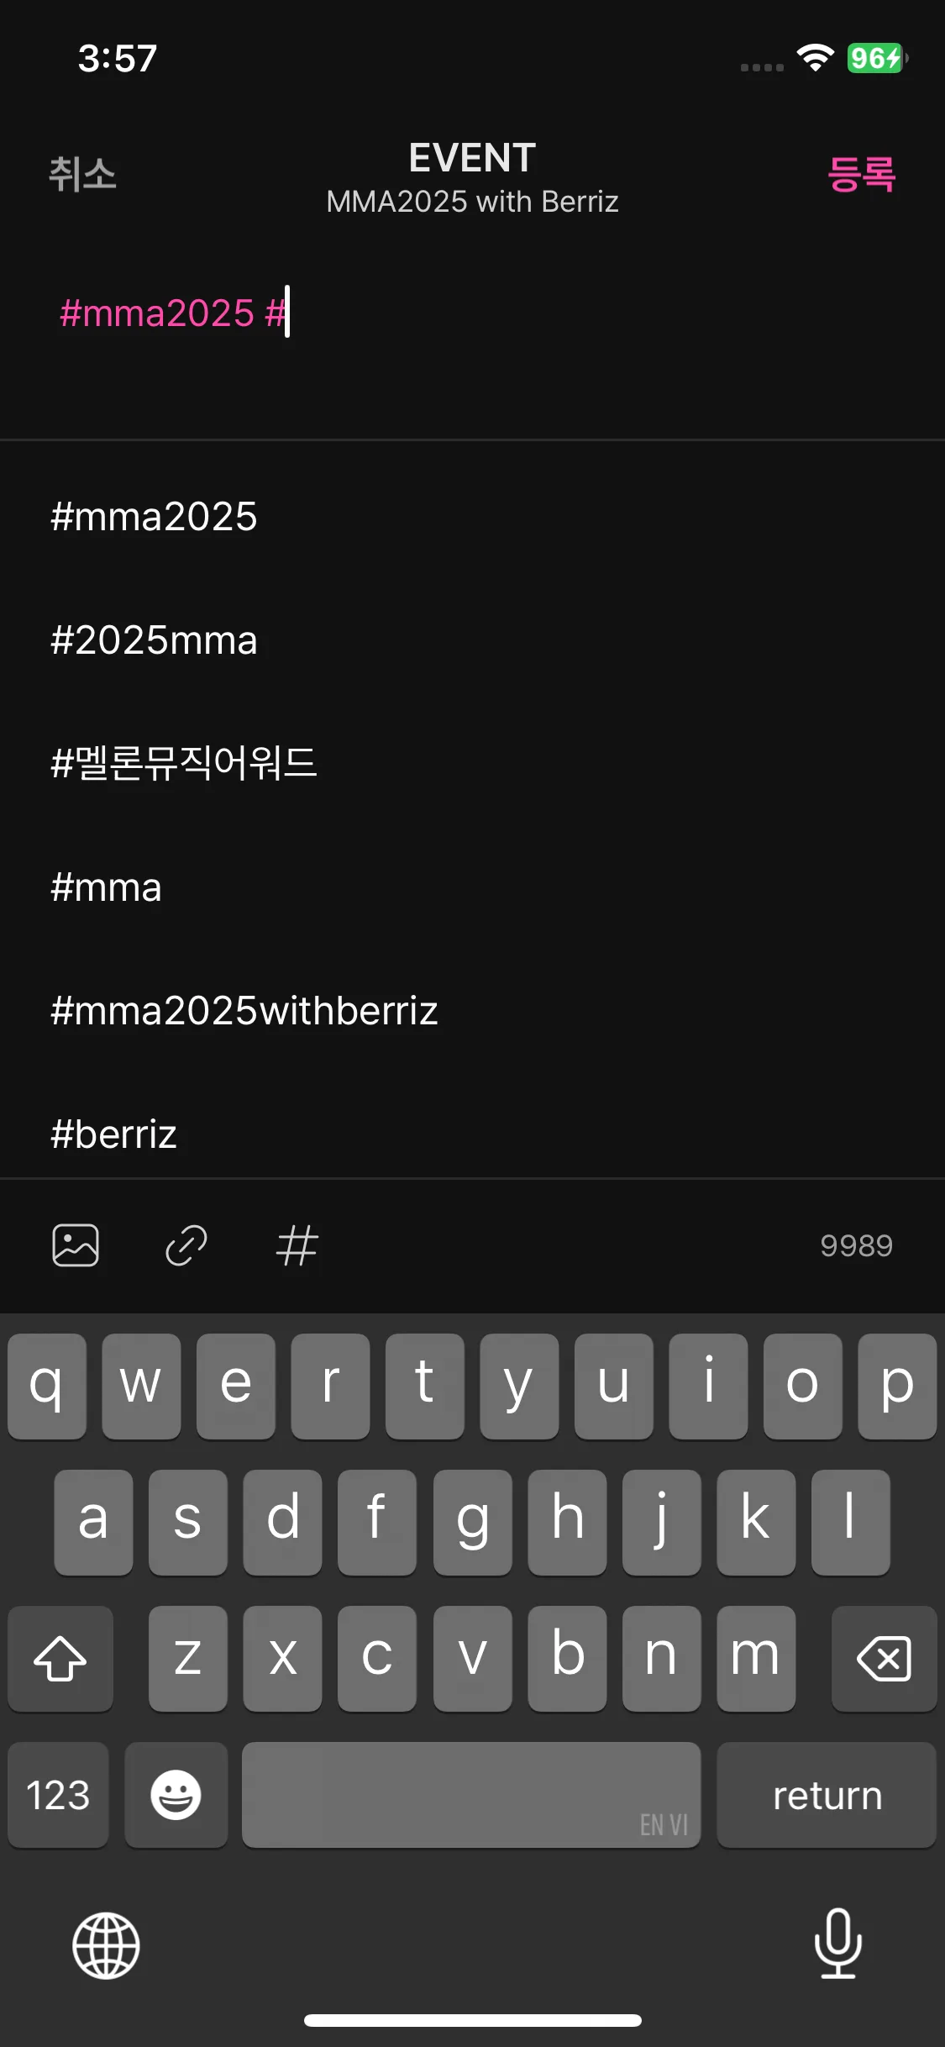Tap the globe language switch icon
The width and height of the screenshot is (945, 2047).
point(106,1945)
